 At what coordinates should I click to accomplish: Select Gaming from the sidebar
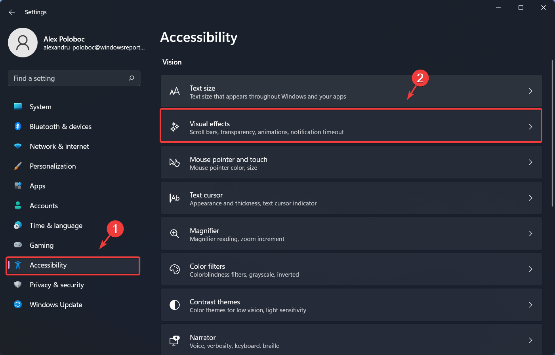pyautogui.click(x=41, y=245)
